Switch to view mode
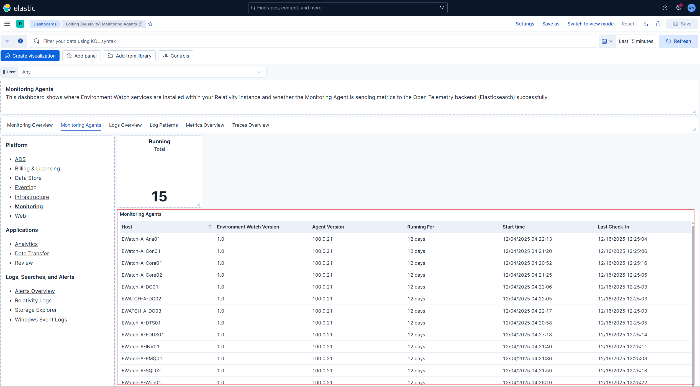 pos(590,24)
